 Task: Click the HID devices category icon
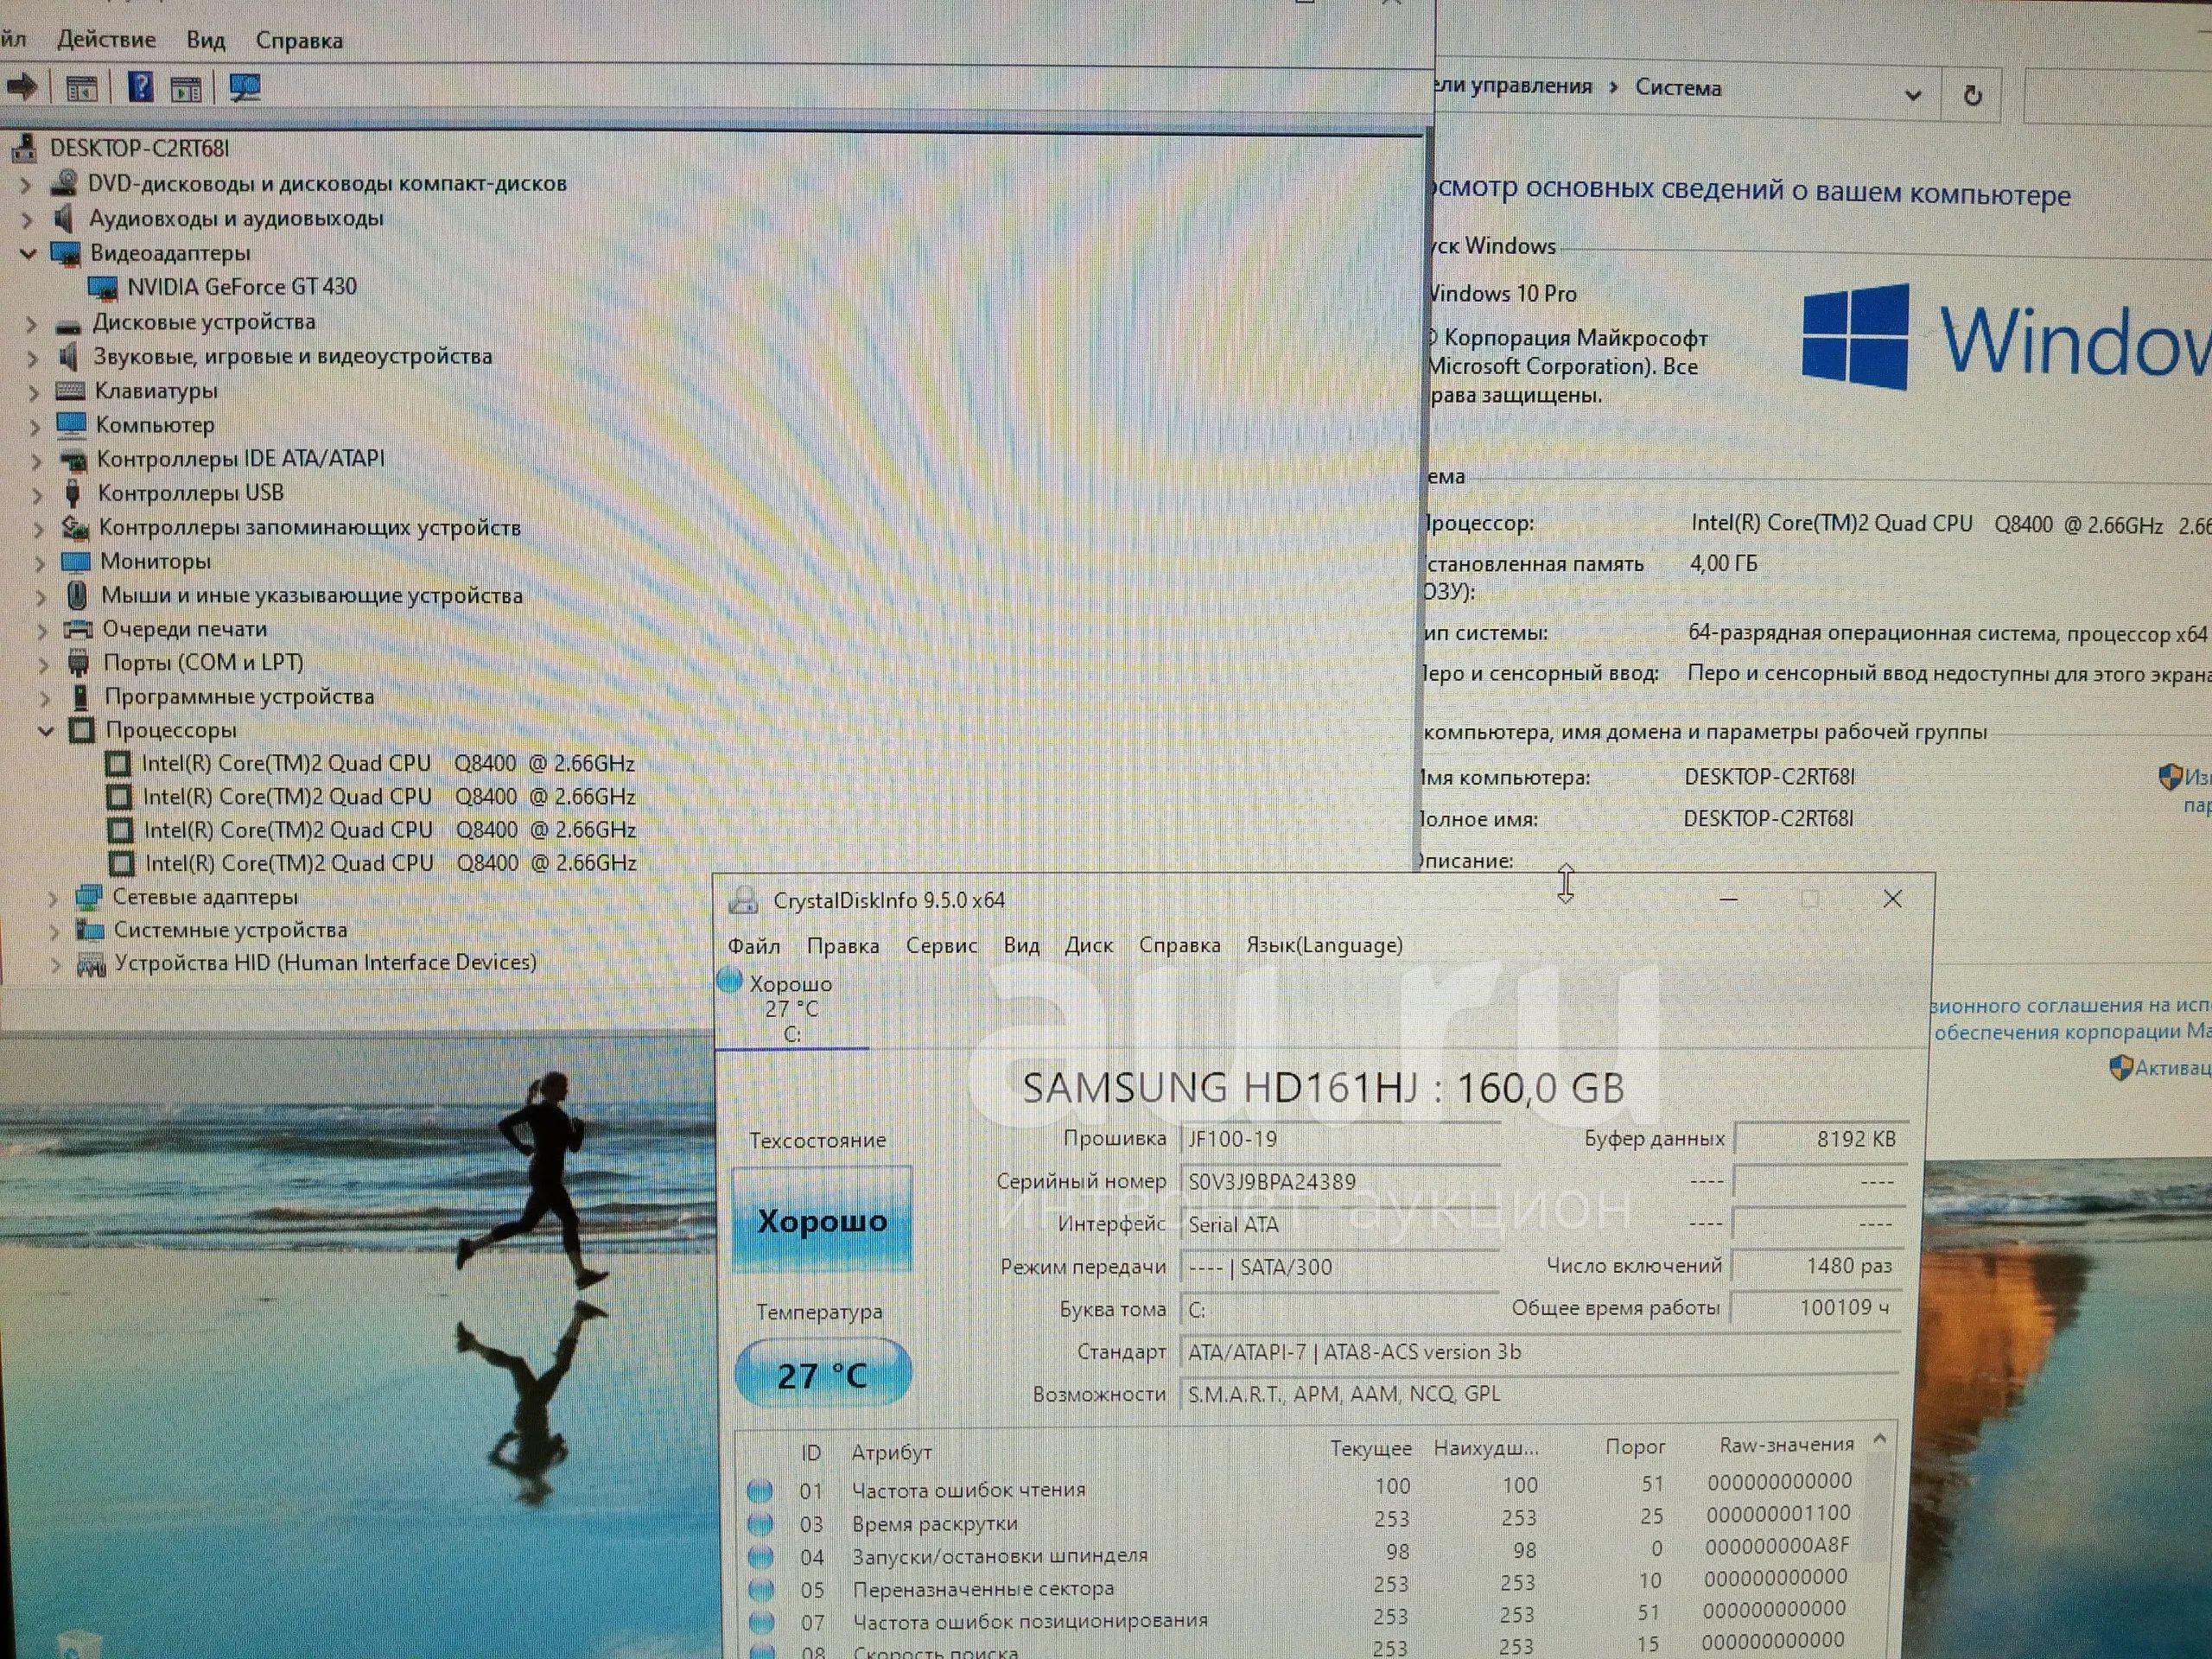pos(91,964)
